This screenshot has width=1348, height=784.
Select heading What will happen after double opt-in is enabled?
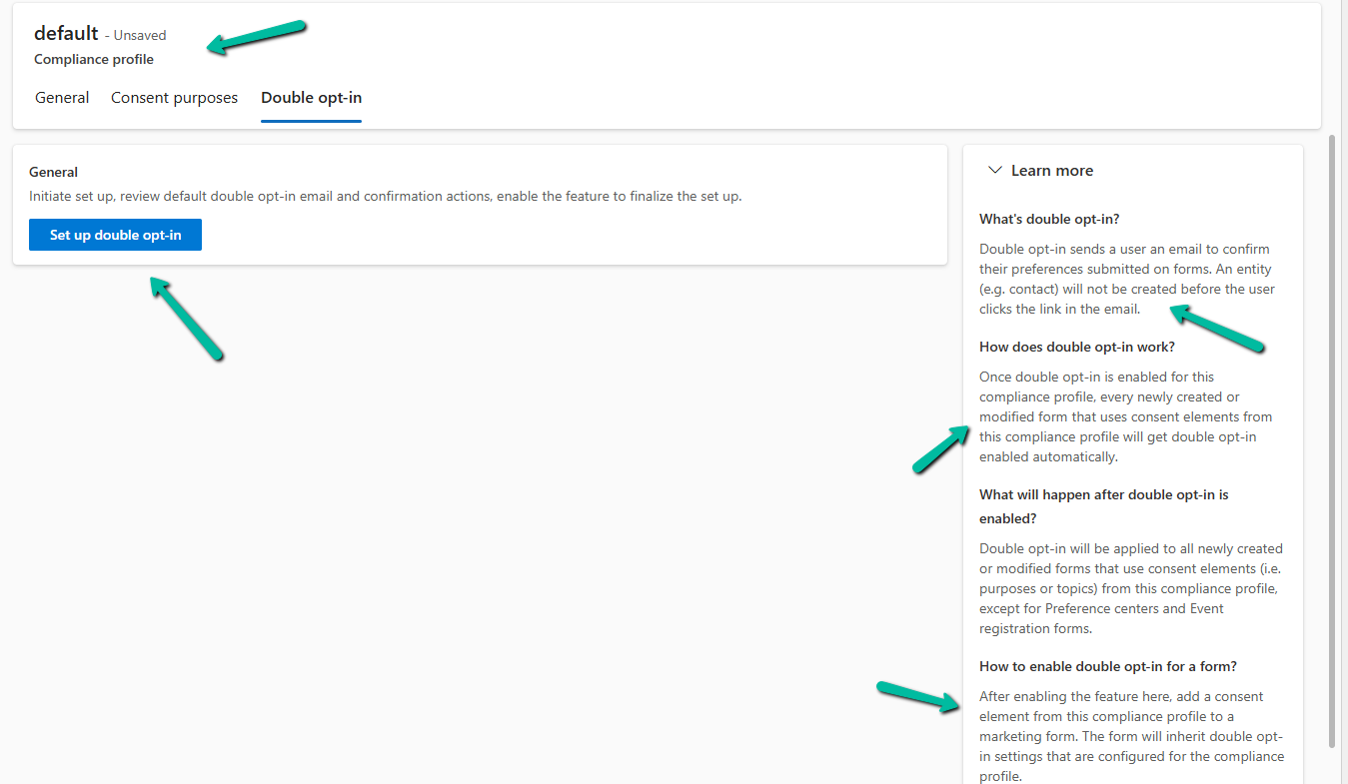point(1103,505)
